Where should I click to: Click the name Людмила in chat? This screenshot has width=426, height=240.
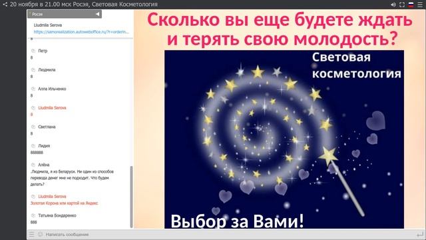[x=47, y=70]
